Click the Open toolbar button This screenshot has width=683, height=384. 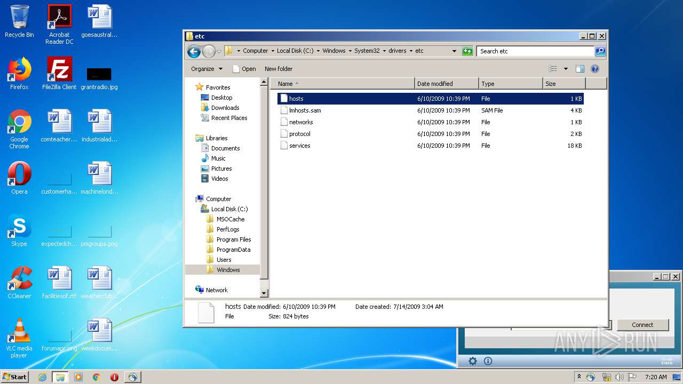pos(244,69)
